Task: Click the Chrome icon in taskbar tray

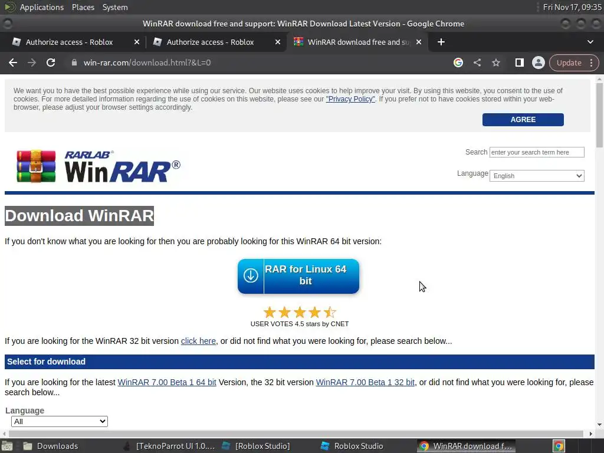Action: 559,446
